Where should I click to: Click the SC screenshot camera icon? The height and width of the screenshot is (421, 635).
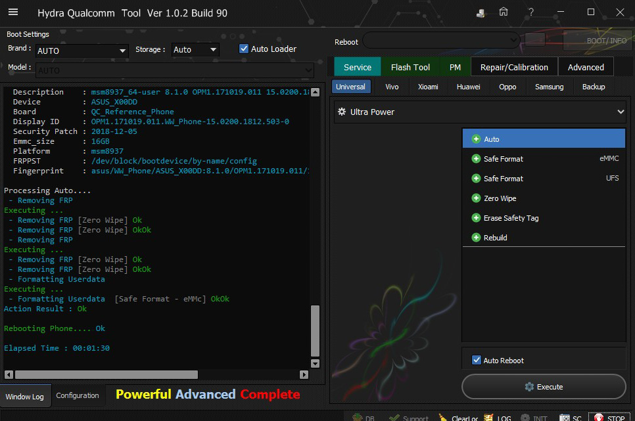tap(565, 418)
